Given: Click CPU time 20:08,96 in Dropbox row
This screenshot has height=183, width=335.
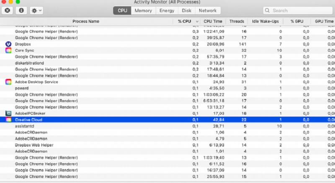Looking at the screenshot, I should coord(216,44).
